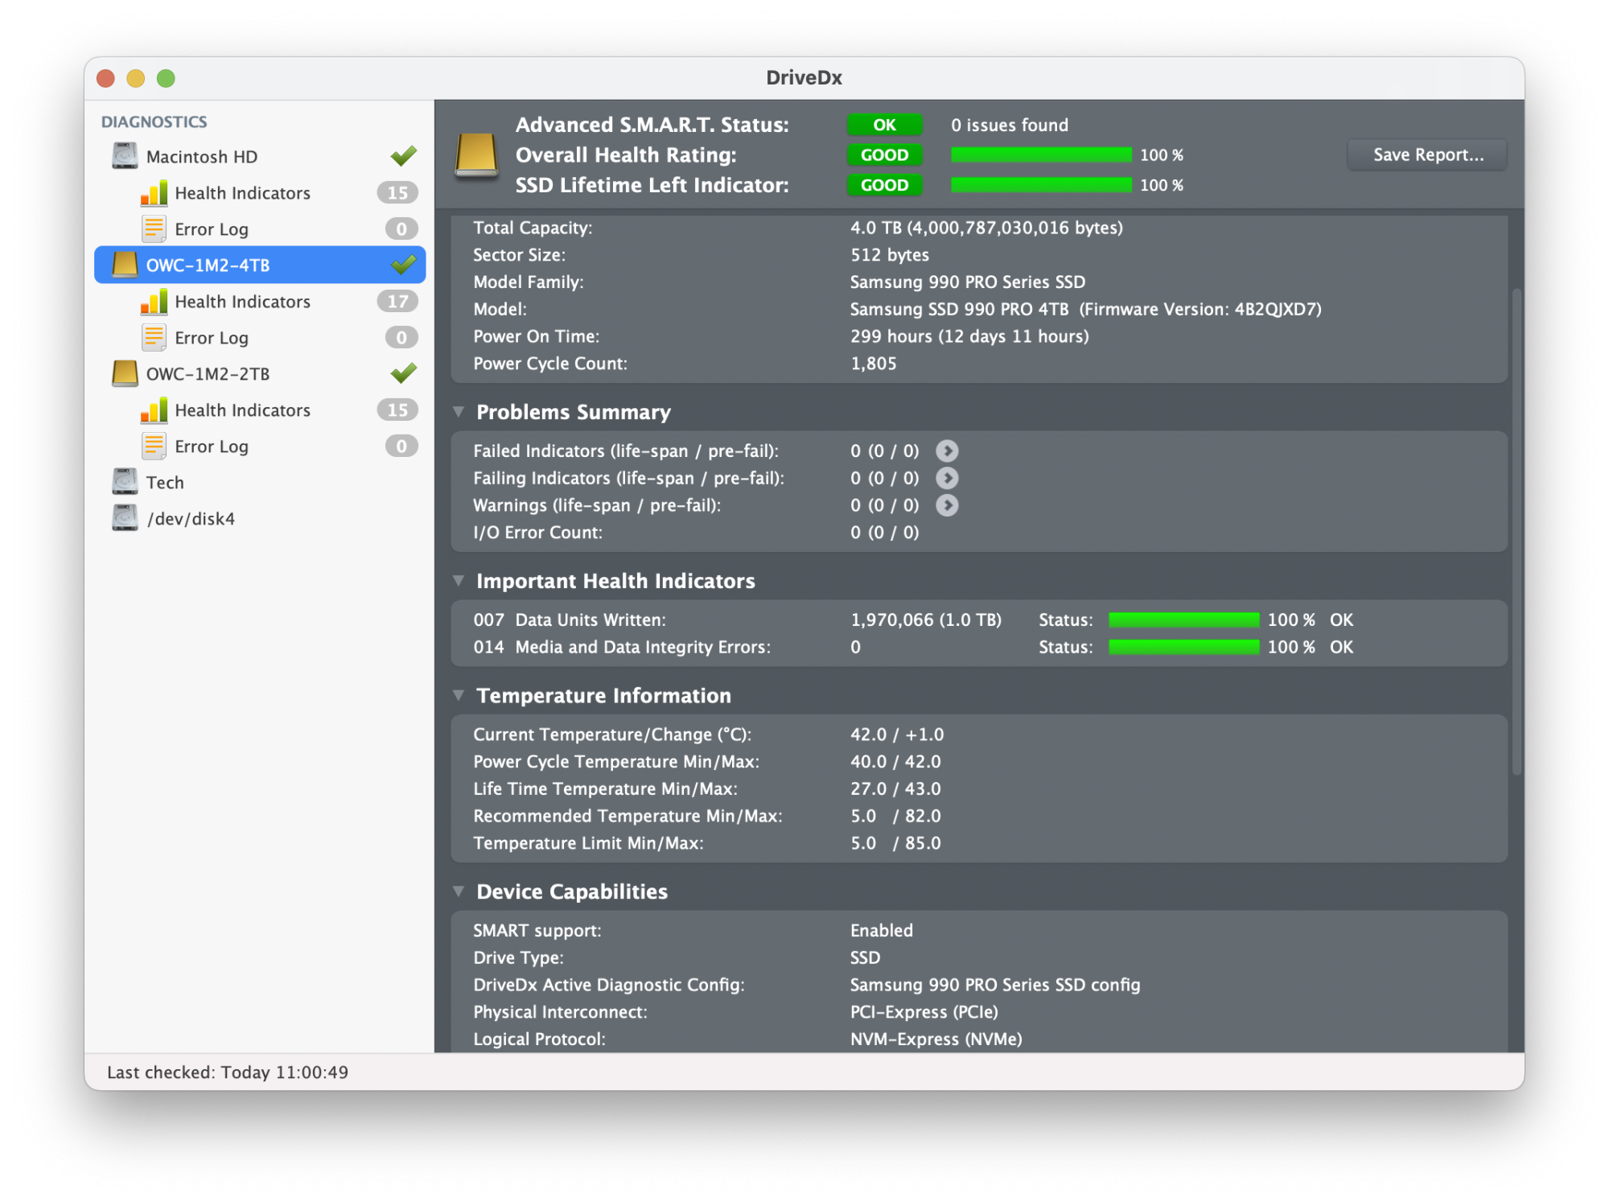Viewport: 1609px width, 1202px height.
Task: Click the Macintosh HD drive icon
Action: (125, 156)
